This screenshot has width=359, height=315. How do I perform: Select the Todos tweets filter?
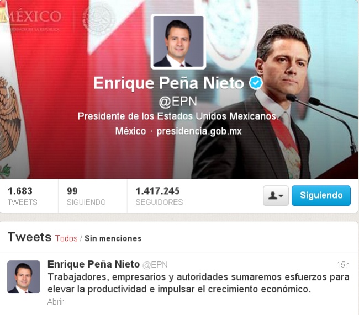pyautogui.click(x=66, y=238)
